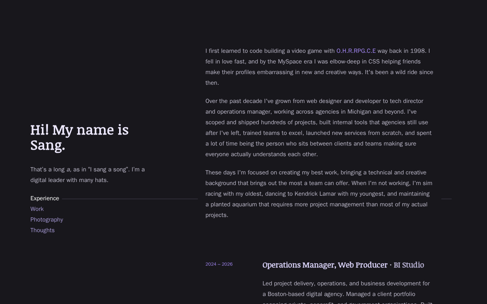Image resolution: width=487 pixels, height=304 pixels.
Task: Click the 2024 – 2026 date label
Action: pos(219,264)
